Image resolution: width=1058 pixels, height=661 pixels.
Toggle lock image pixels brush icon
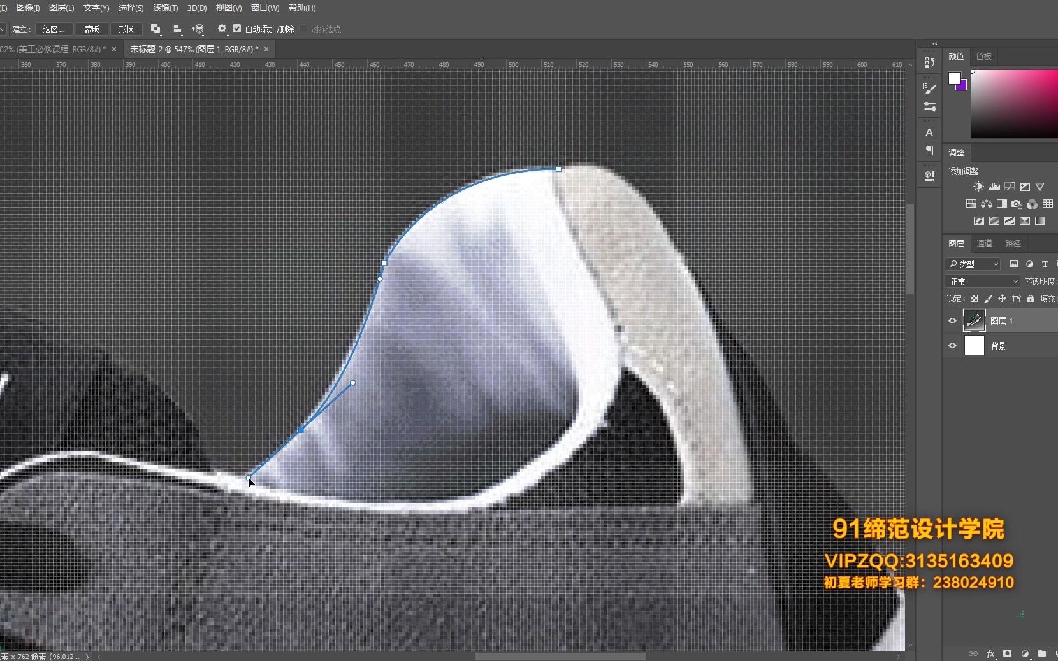(988, 299)
